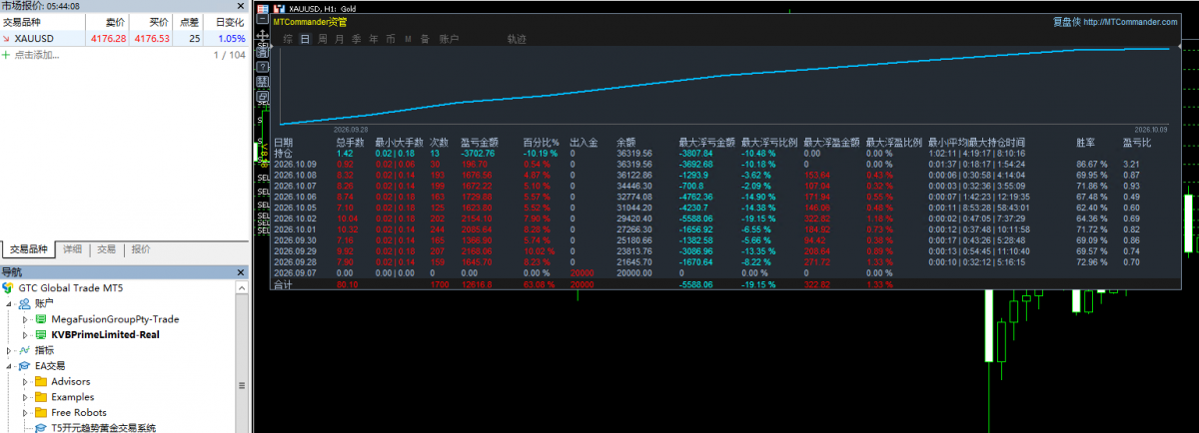Screen dimensions: 1199x433
Task: Expand the 指标 indicators tree node
Action: (x=10, y=350)
